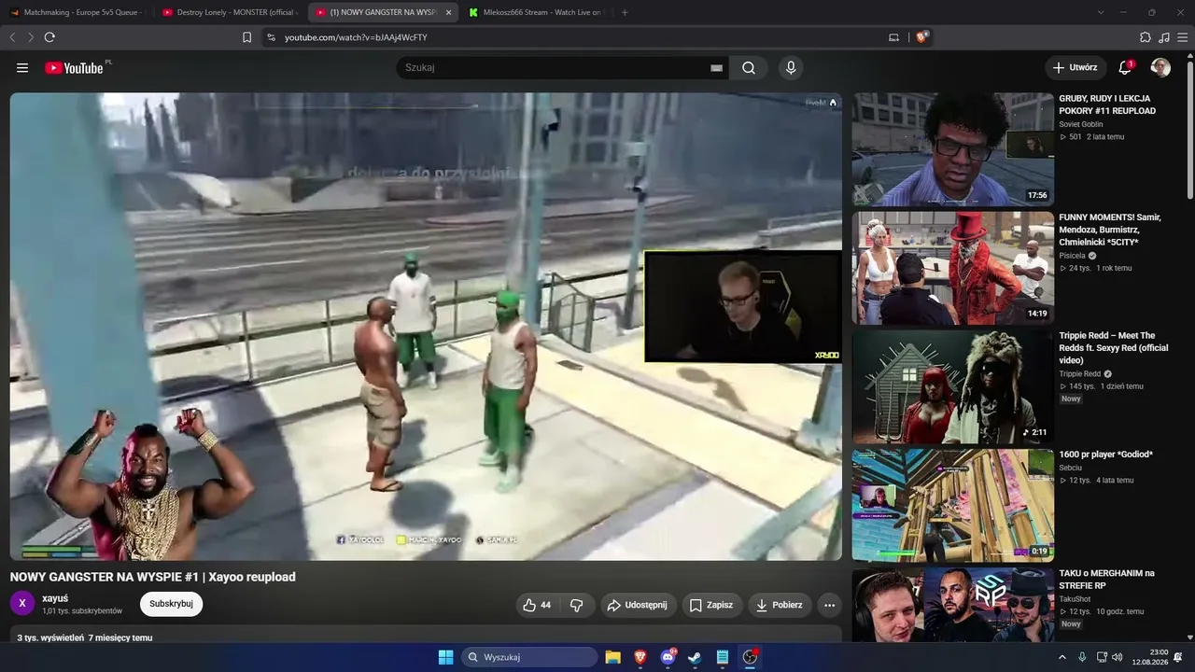
Task: Open Brave Shields lion icon
Action: coord(921,37)
